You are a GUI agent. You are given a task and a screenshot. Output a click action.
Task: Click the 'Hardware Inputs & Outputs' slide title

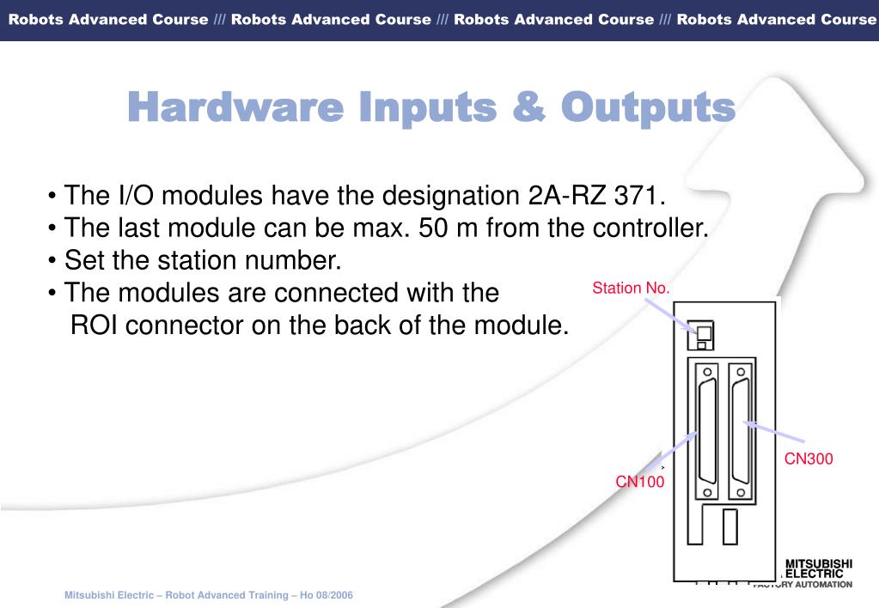tap(431, 107)
